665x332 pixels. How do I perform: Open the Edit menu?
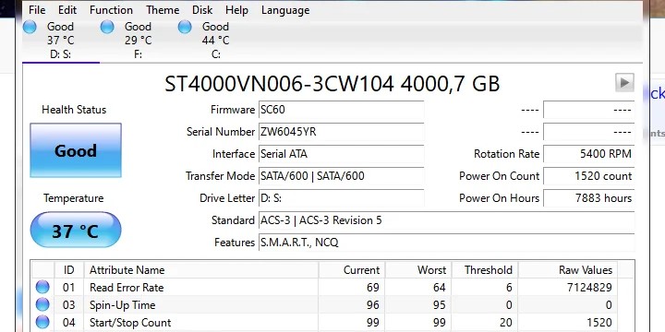point(67,10)
